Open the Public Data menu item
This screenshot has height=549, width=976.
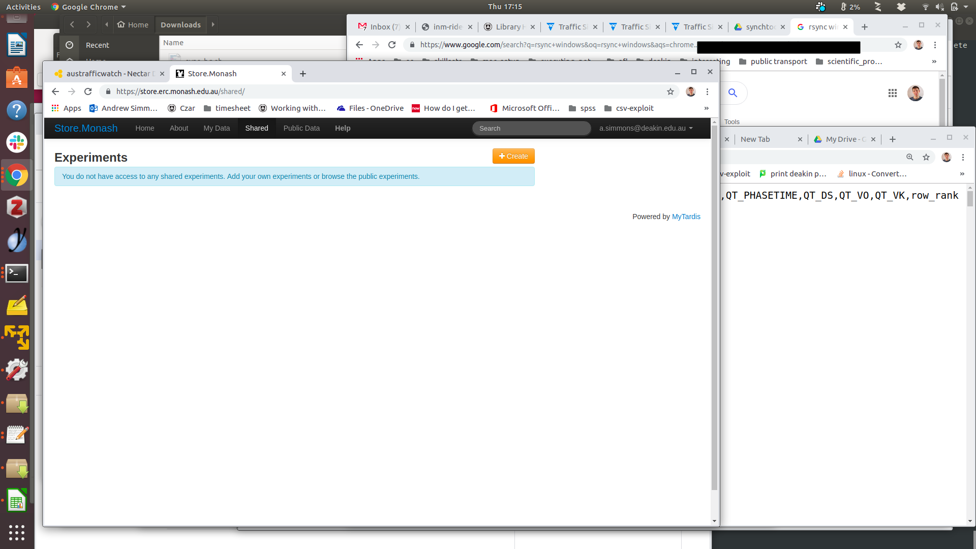point(301,128)
